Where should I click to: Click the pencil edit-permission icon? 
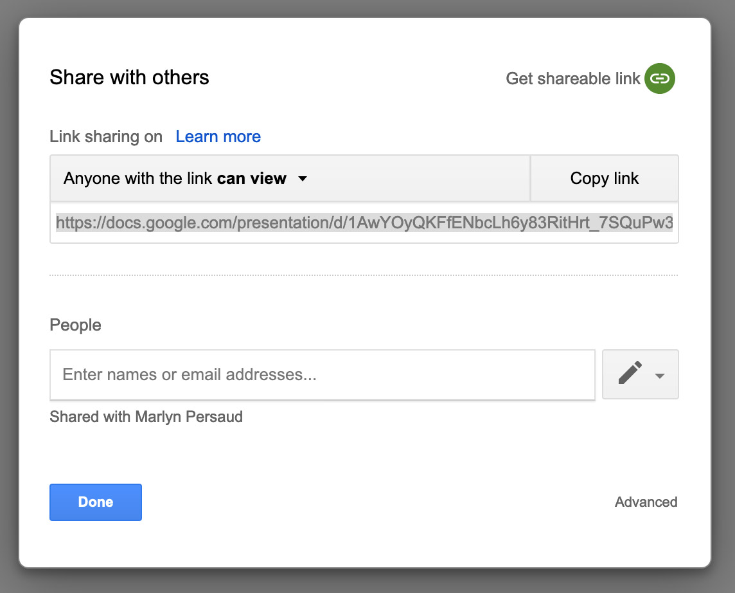tap(630, 374)
